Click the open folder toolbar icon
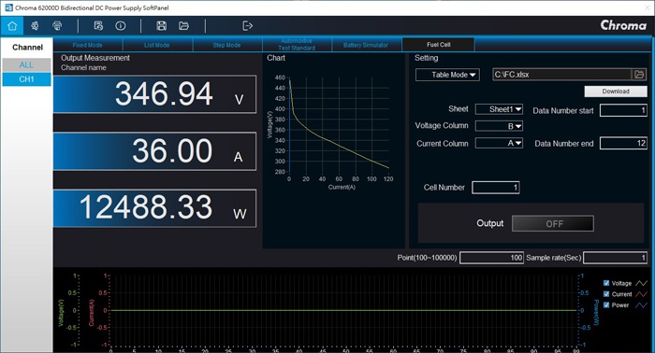This screenshot has height=353, width=655. (183, 26)
